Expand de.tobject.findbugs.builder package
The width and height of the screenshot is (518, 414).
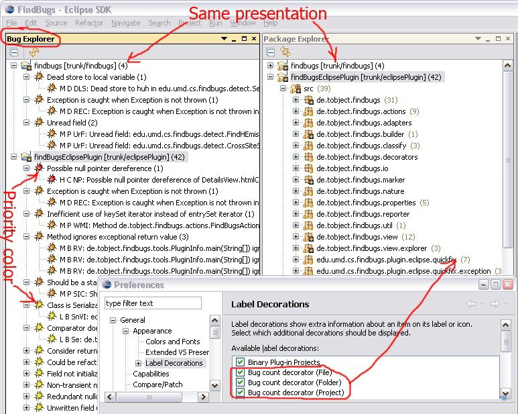tap(296, 134)
